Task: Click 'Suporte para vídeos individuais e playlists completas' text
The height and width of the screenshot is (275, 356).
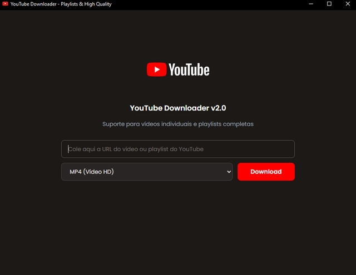Action: [178, 124]
